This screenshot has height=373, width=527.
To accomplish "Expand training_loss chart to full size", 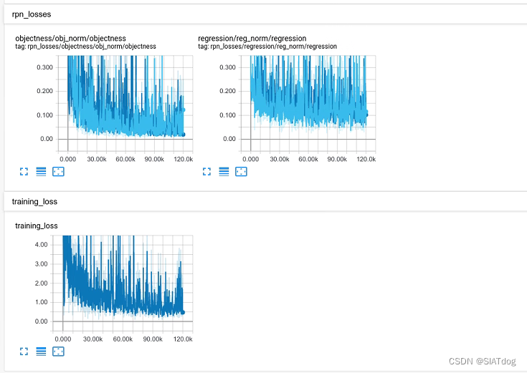I will (24, 352).
